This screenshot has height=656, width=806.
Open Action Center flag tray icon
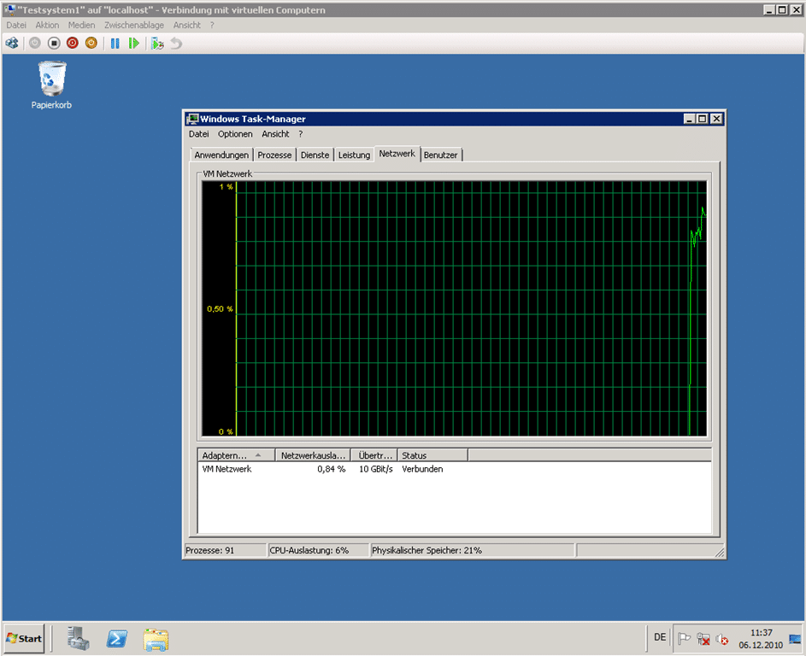tap(684, 639)
